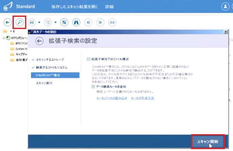Screen dimensions: 233x151
Task: Click the find next arrow icon
Action: [100, 22]
